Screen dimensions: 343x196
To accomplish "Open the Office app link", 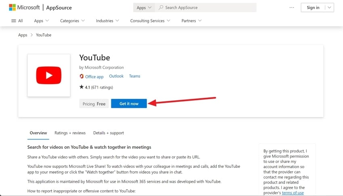I will (94, 76).
